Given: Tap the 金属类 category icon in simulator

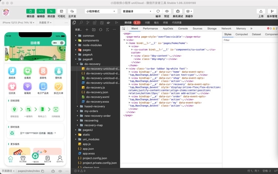Looking at the screenshot, I should click(x=27, y=71).
